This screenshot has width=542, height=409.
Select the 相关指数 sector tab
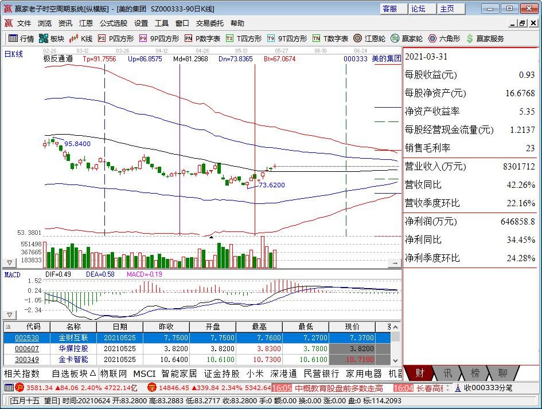[21, 373]
